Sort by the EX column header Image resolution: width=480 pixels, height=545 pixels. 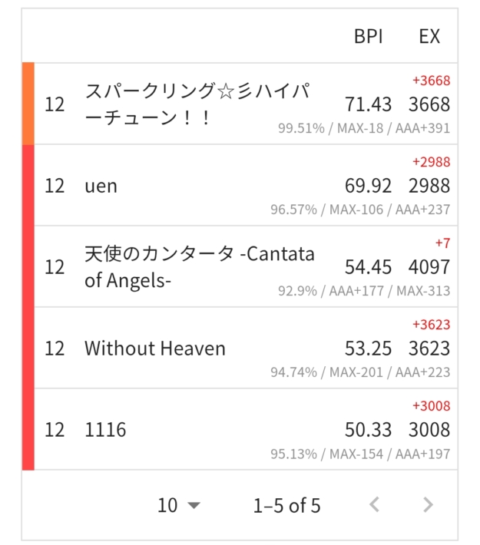tap(429, 37)
